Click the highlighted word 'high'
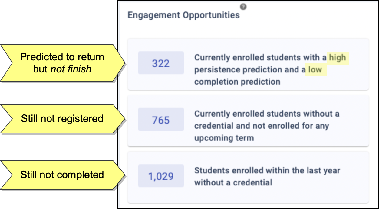The image size is (379, 209). point(337,57)
